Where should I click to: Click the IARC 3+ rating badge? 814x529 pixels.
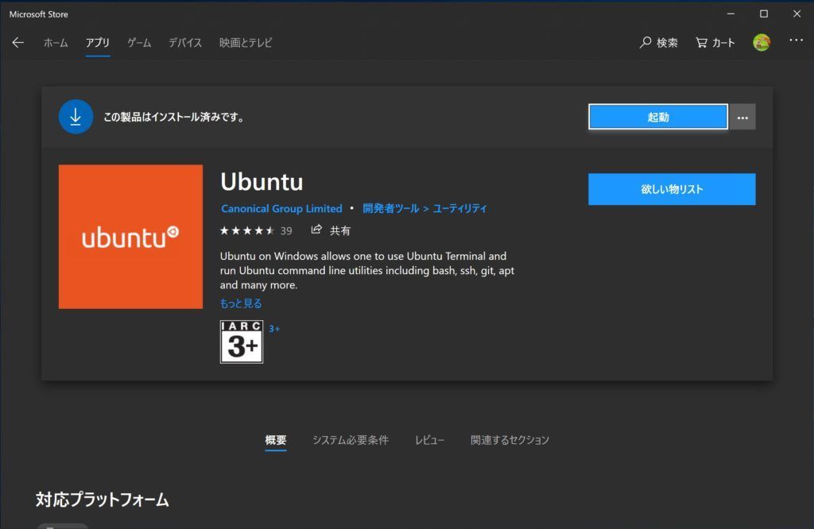[x=242, y=342]
